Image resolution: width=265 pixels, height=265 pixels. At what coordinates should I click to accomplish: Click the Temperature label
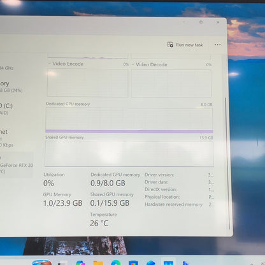[x=103, y=215]
